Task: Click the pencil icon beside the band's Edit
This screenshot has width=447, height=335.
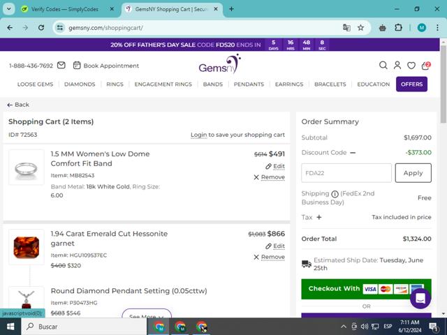Action: (x=268, y=166)
